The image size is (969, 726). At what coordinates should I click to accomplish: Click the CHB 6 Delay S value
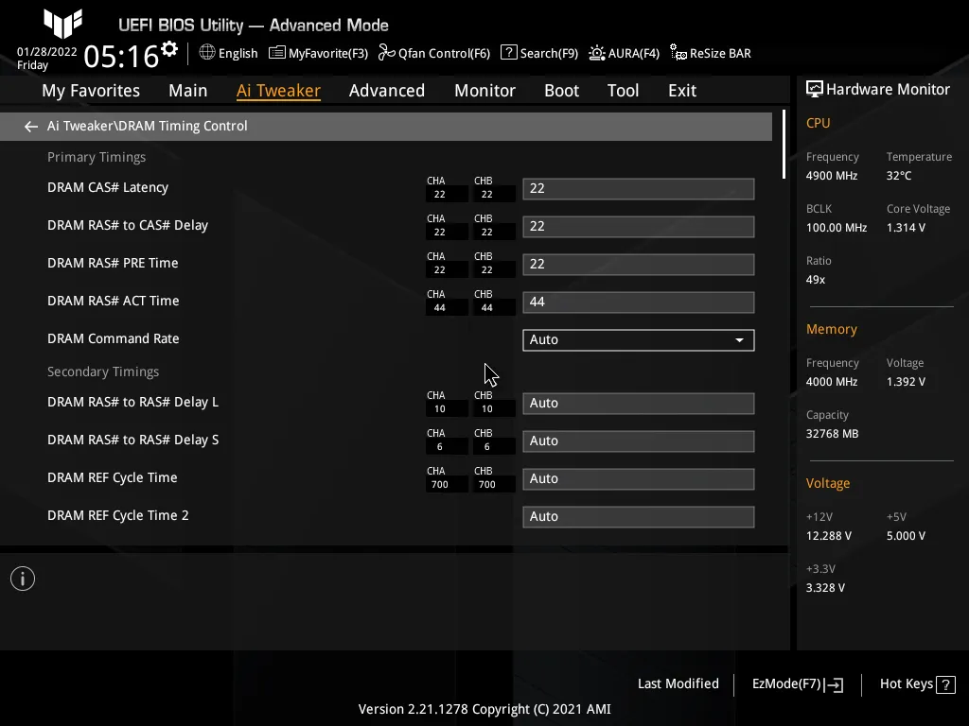[x=487, y=447]
